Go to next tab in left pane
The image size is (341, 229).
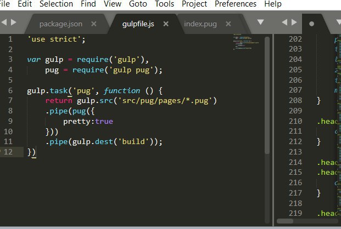click(x=14, y=22)
